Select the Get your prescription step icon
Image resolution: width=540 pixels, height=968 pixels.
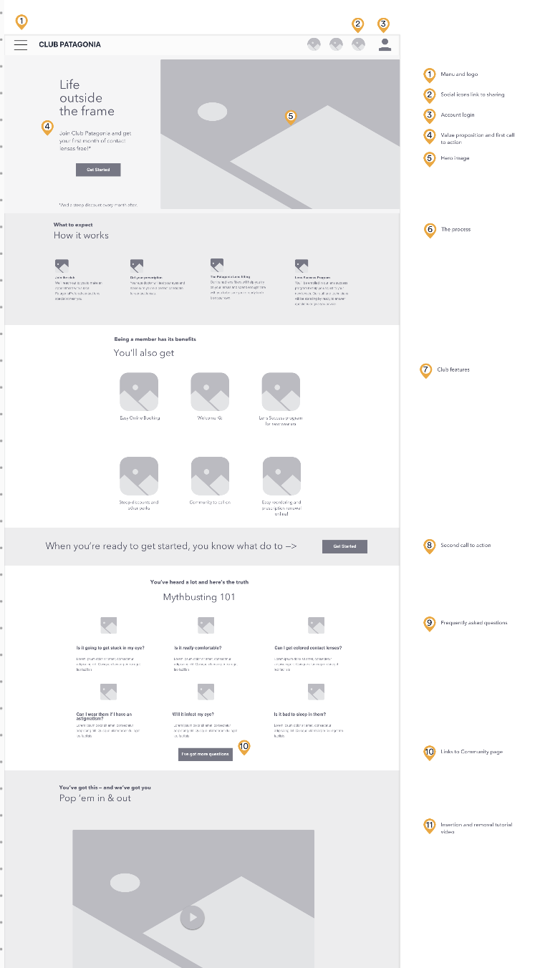tap(137, 266)
